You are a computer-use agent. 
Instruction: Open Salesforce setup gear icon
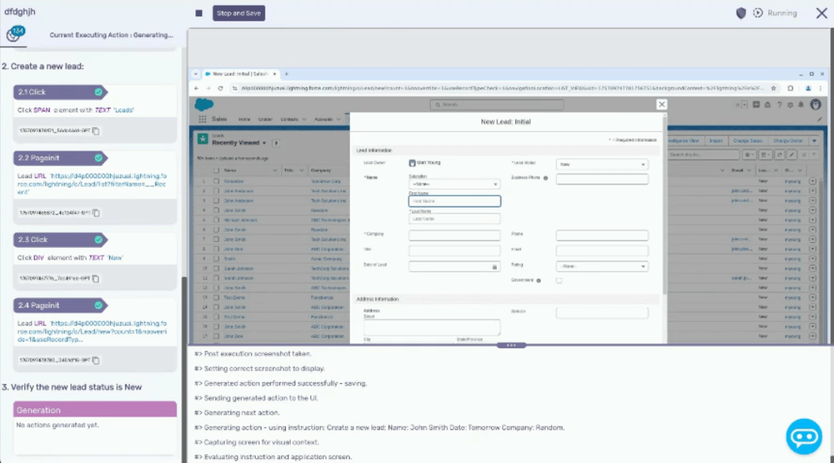790,105
